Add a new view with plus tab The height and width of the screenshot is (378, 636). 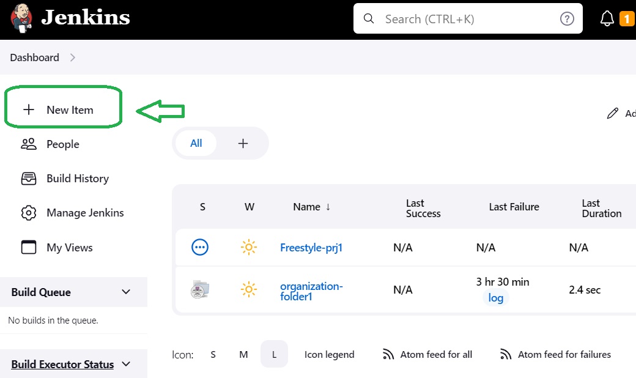pyautogui.click(x=243, y=143)
